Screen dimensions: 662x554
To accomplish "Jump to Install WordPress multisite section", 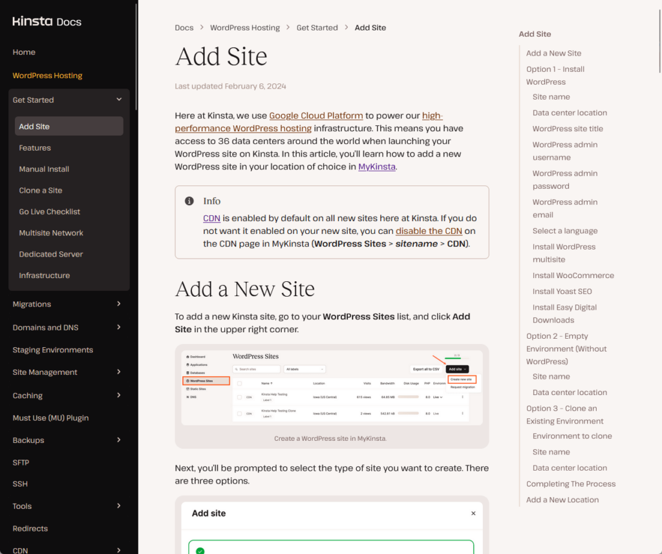I will pyautogui.click(x=564, y=253).
